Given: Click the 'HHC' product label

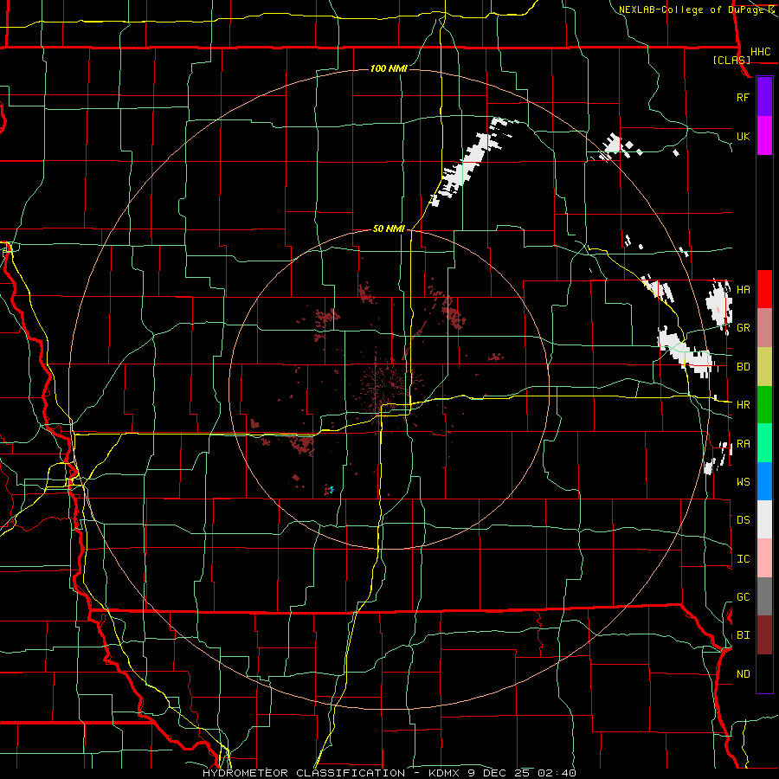Looking at the screenshot, I should point(760,52).
